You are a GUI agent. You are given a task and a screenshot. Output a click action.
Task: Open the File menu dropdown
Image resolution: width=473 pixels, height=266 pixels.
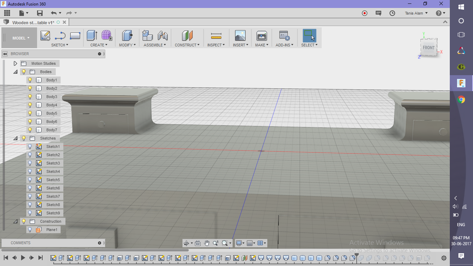pyautogui.click(x=24, y=13)
